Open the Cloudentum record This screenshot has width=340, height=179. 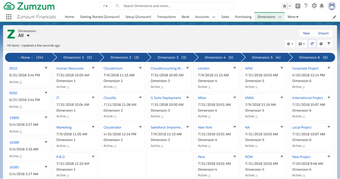coord(113,68)
